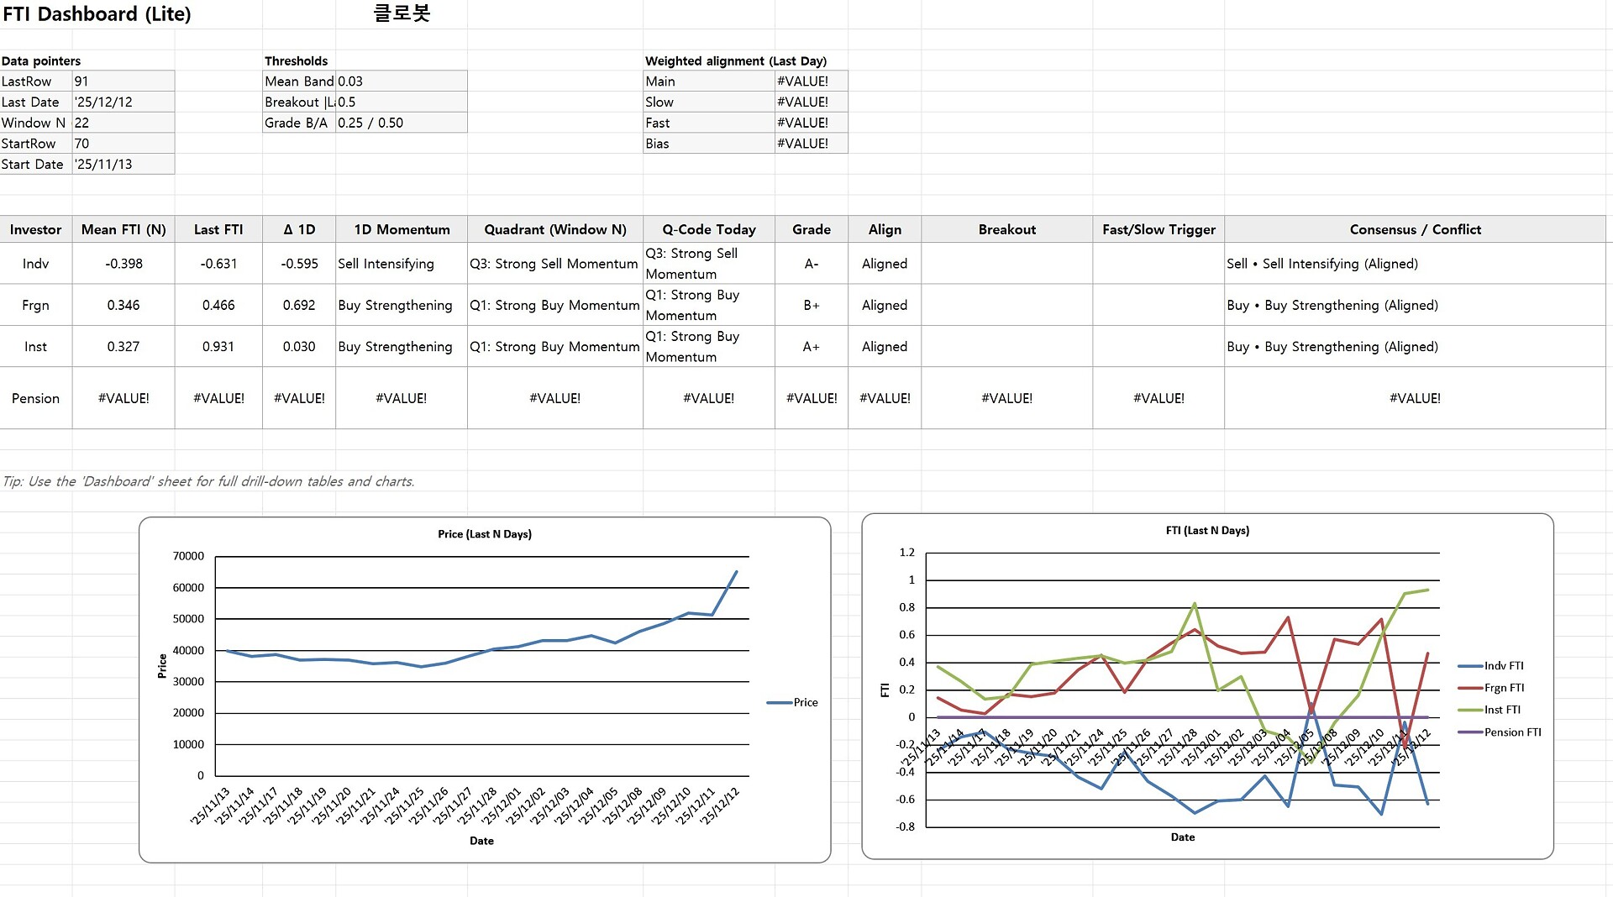The image size is (1613, 897).
Task: Click the #VALUE! cell next to Bias
Action: (812, 144)
